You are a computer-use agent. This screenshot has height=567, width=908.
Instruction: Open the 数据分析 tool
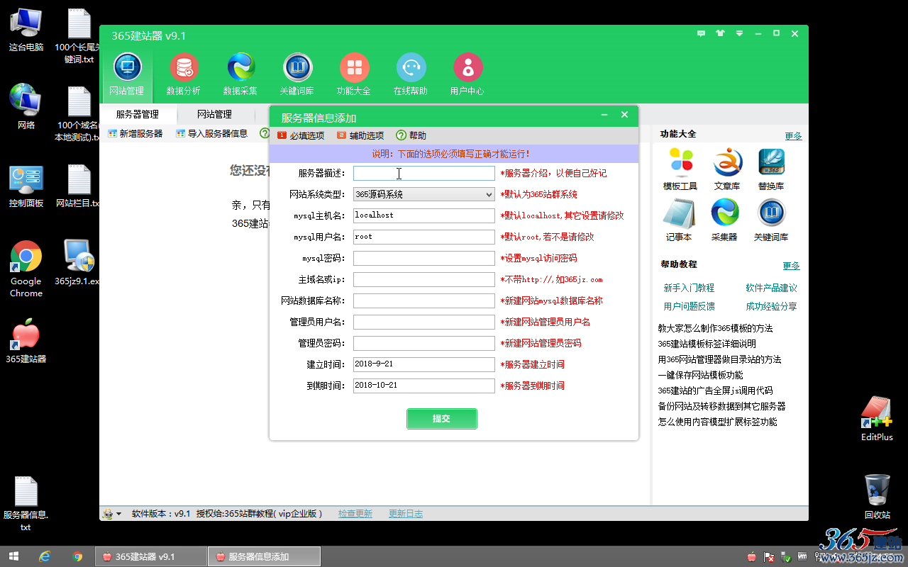tap(184, 74)
